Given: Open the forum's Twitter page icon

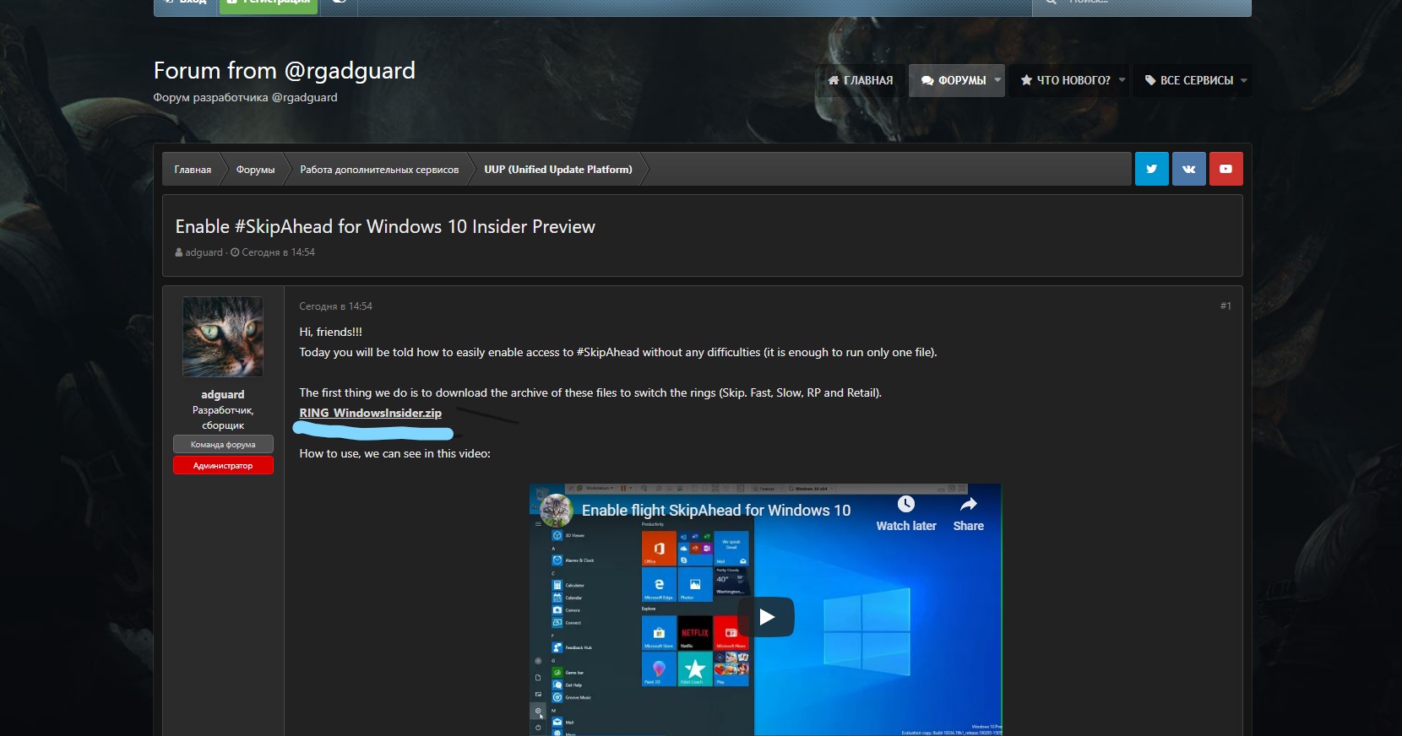Looking at the screenshot, I should pos(1151,169).
